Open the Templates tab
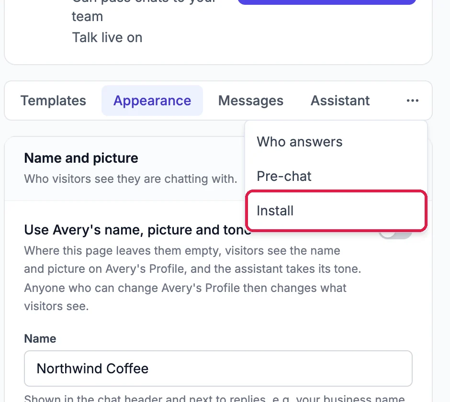 (53, 100)
